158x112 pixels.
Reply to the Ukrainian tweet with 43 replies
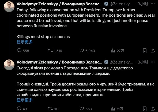[x=22, y=109]
